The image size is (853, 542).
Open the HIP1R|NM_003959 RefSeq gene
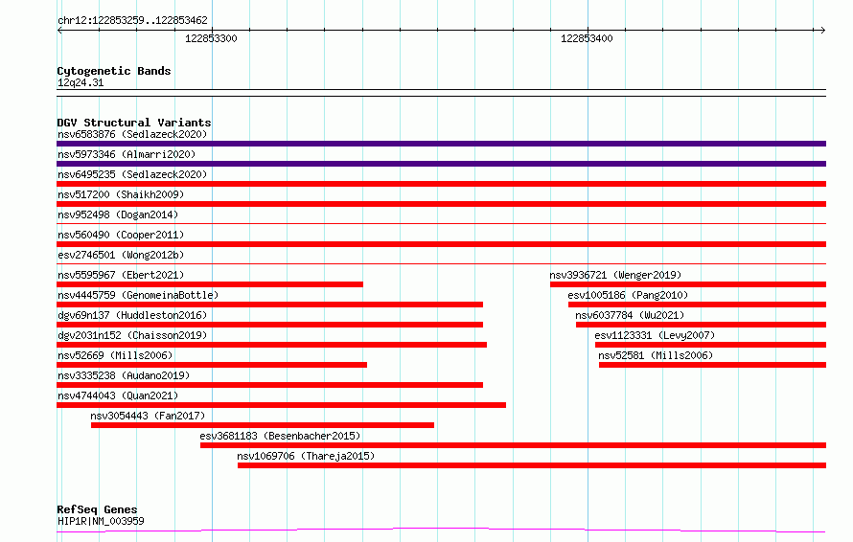[101, 521]
